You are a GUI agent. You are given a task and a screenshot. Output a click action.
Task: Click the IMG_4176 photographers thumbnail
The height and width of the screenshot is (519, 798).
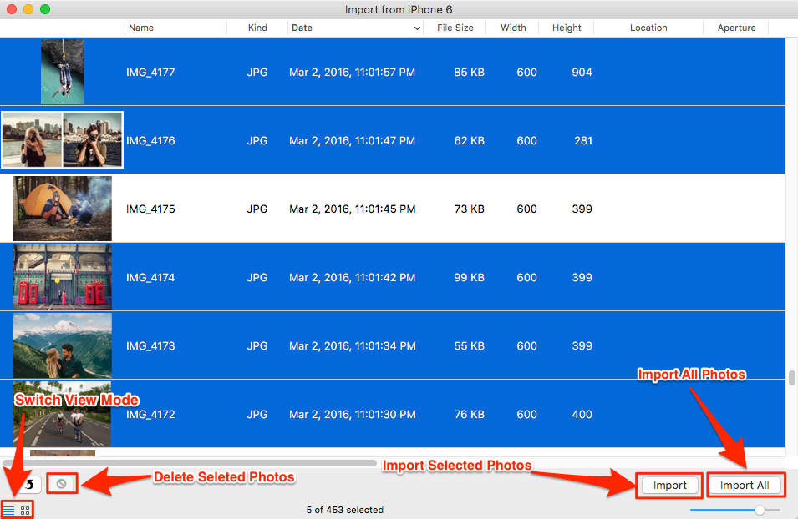(x=63, y=140)
